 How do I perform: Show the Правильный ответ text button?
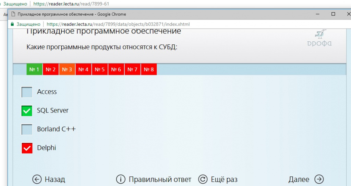point(160,179)
